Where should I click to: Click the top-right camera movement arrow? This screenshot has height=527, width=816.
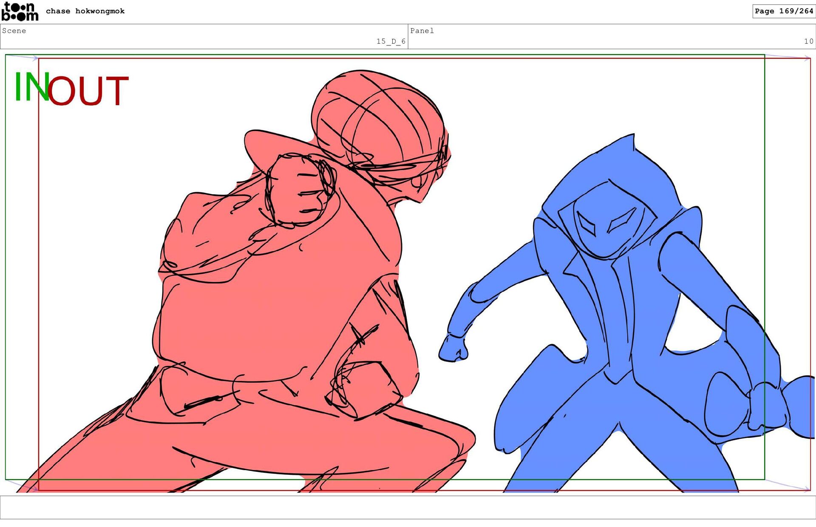click(788, 57)
